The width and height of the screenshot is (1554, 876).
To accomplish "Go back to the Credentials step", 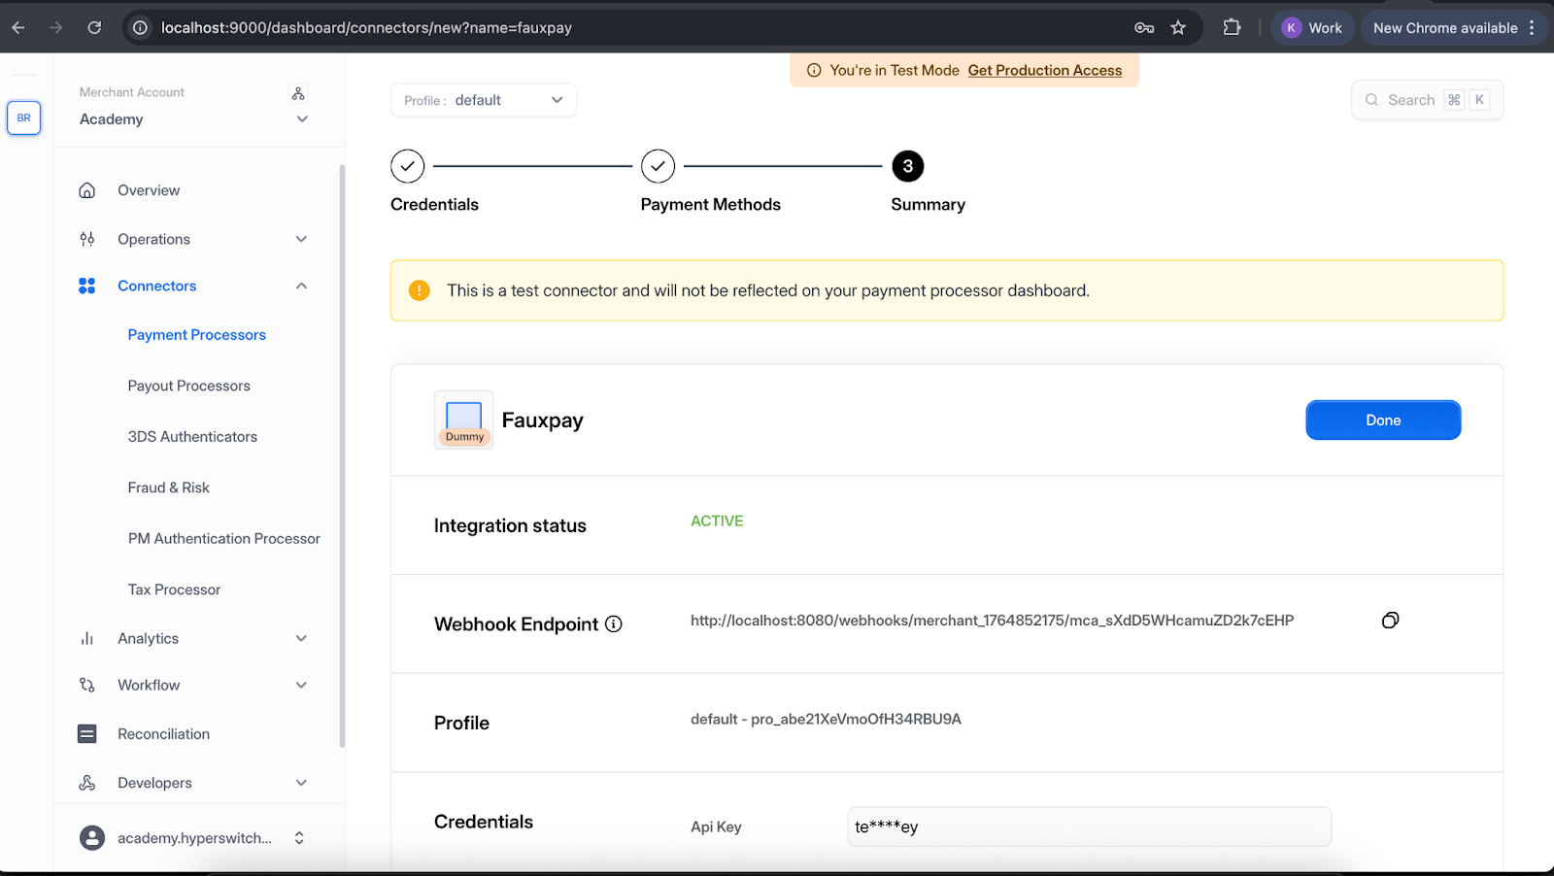I will coord(408,166).
